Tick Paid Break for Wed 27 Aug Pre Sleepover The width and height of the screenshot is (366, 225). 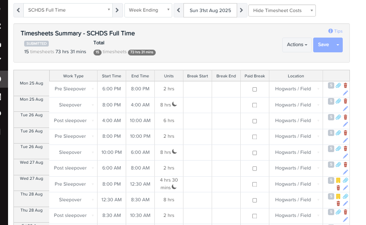pyautogui.click(x=255, y=184)
